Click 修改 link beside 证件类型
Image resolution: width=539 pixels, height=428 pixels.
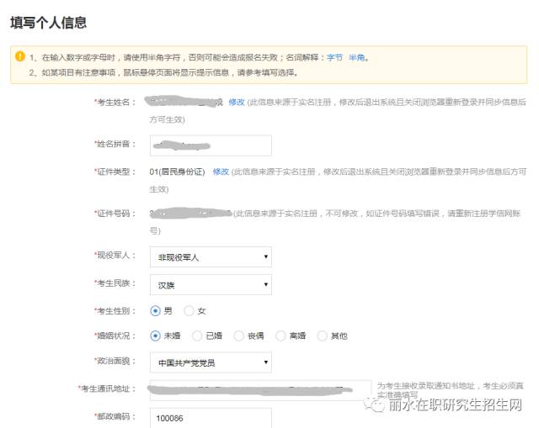click(221, 172)
